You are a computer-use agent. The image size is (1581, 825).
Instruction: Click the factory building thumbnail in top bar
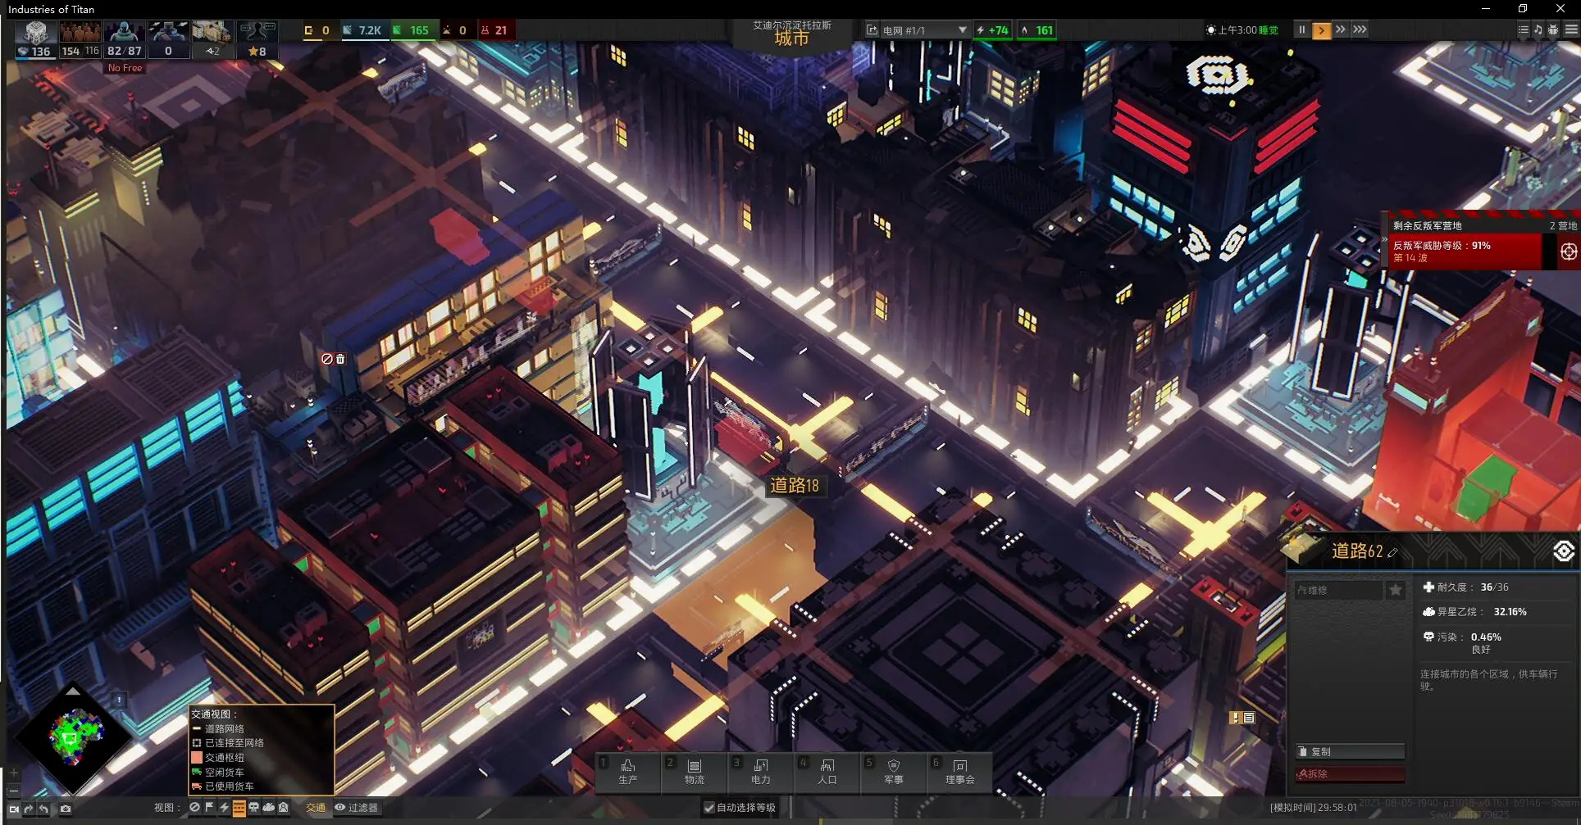pos(212,39)
